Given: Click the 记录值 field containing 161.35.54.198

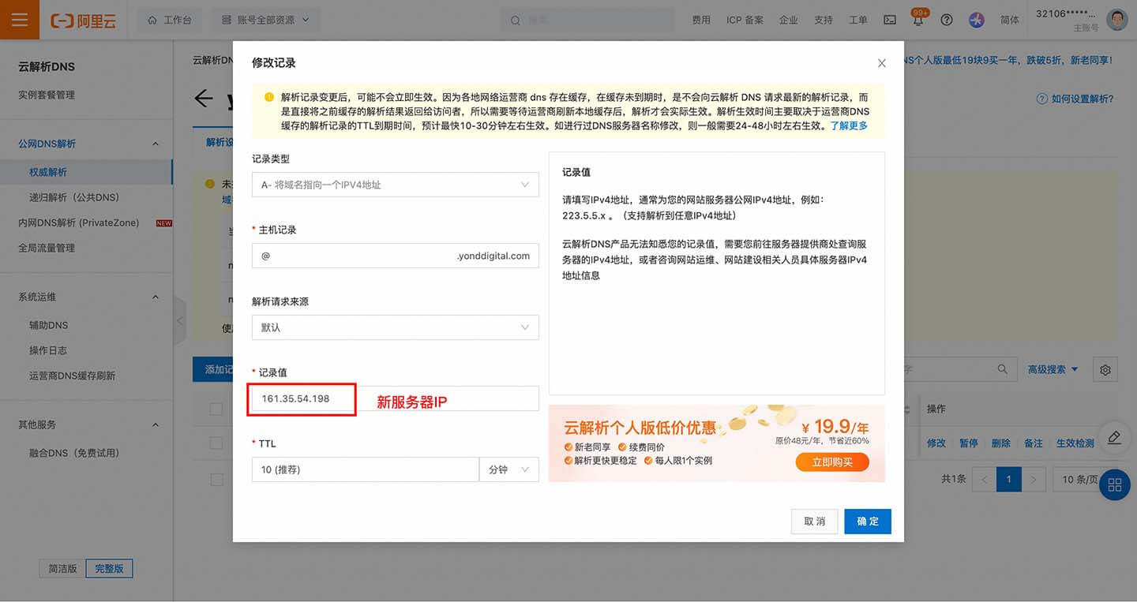Looking at the screenshot, I should tap(395, 398).
